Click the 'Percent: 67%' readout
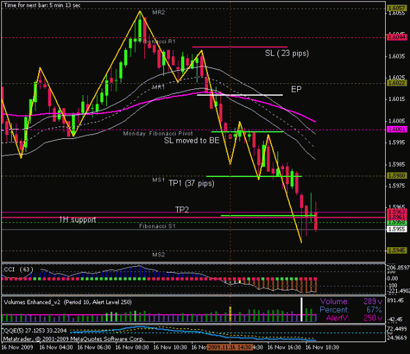 point(351,310)
